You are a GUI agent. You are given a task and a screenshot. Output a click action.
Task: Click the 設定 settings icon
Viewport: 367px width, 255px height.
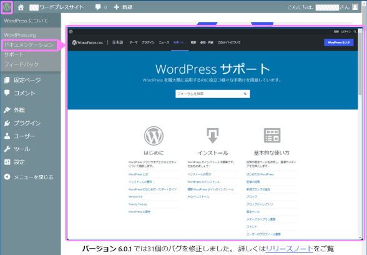(x=7, y=162)
